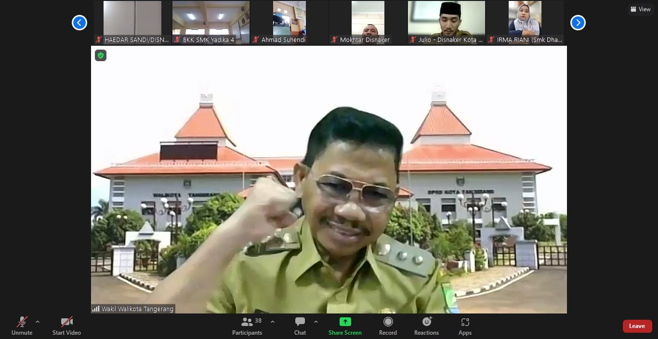Expand the options arrow beside Participants
This screenshot has height=339, width=658.
(273, 322)
